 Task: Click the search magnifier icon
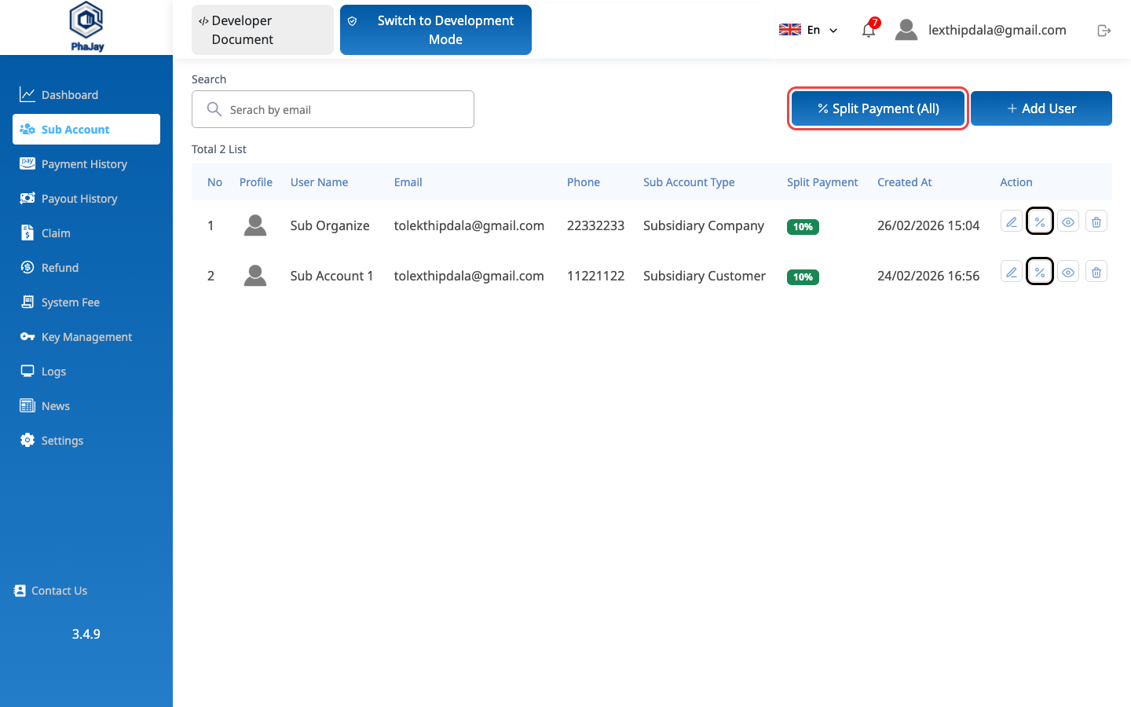(214, 109)
